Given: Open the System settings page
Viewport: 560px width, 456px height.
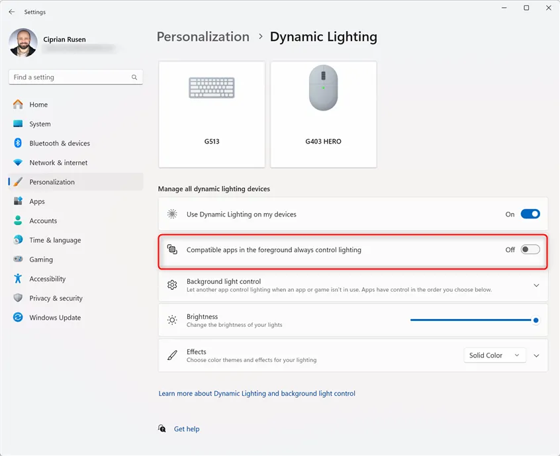Looking at the screenshot, I should [x=40, y=124].
